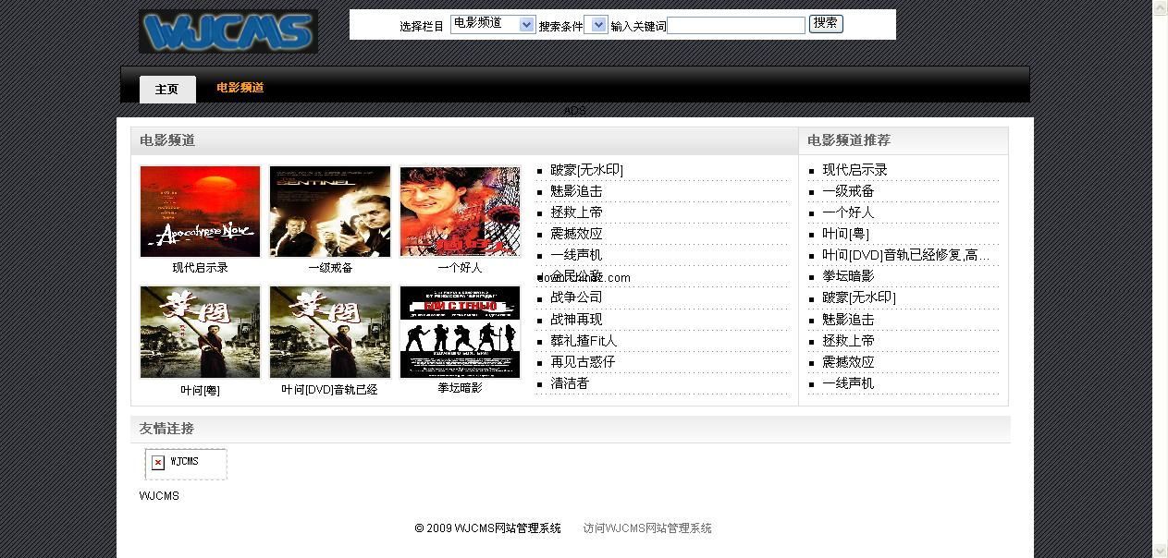The height and width of the screenshot is (558, 1168).
Task: Click the 叶问[DVD]音轨已经 caption under its poster
Action: pyautogui.click(x=330, y=390)
